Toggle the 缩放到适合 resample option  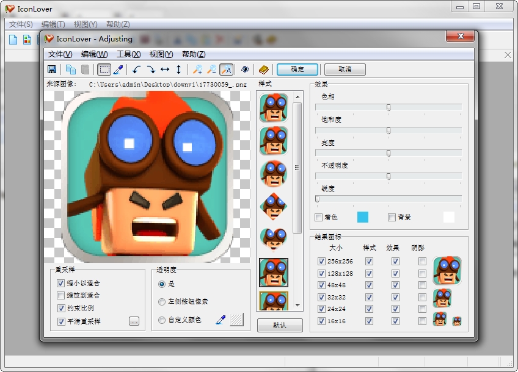[60, 295]
